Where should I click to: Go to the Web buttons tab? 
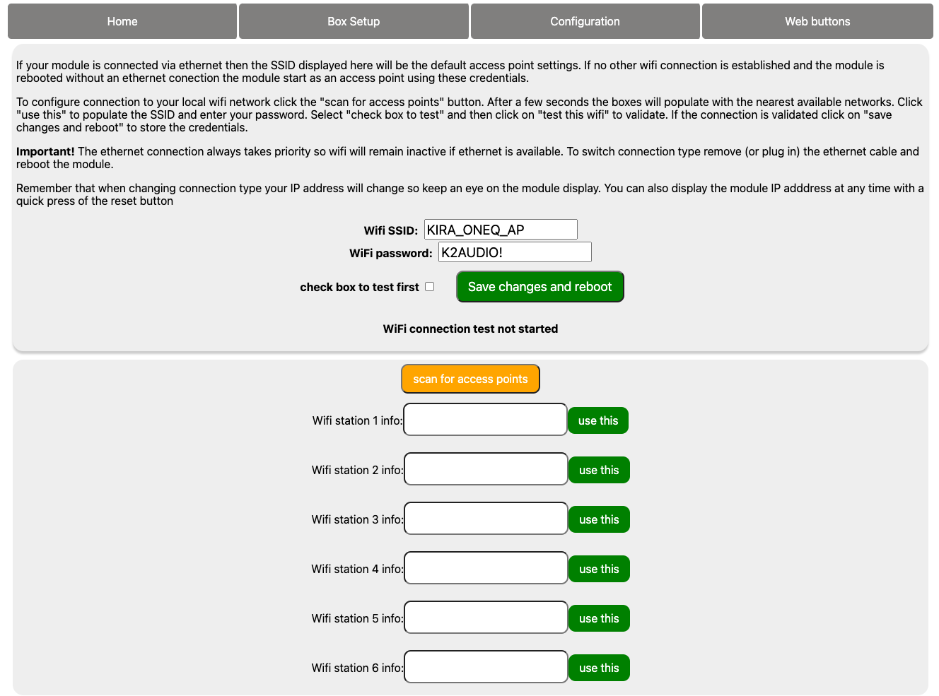coord(817,21)
